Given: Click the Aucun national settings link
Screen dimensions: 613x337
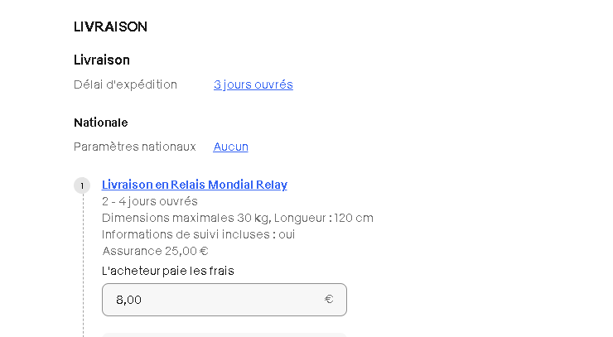Looking at the screenshot, I should pyautogui.click(x=230, y=147).
